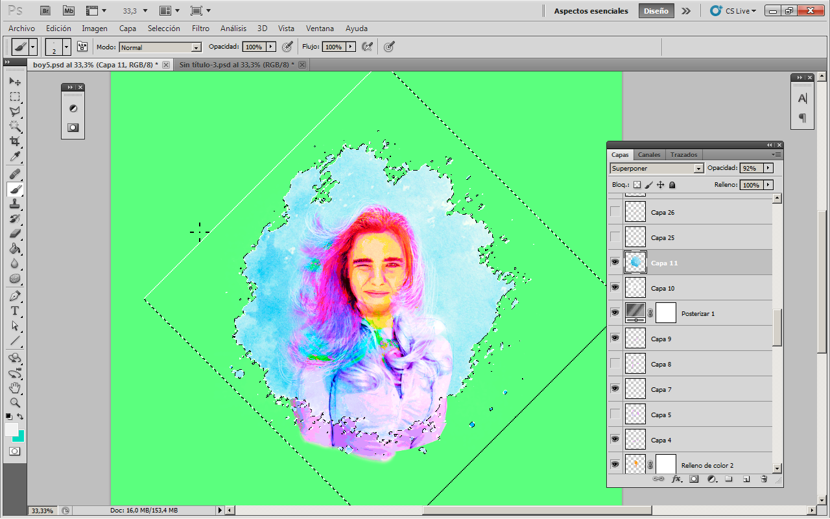Open CS Live services

point(733,11)
